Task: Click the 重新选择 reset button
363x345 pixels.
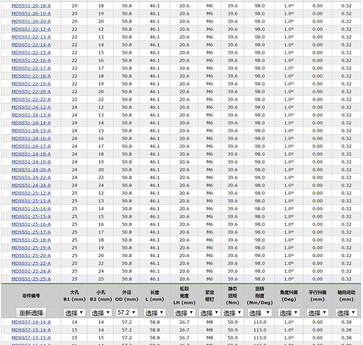Action: point(31,313)
